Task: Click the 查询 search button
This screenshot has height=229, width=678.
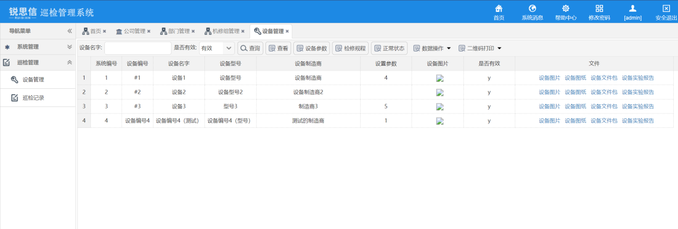Action: (x=250, y=48)
